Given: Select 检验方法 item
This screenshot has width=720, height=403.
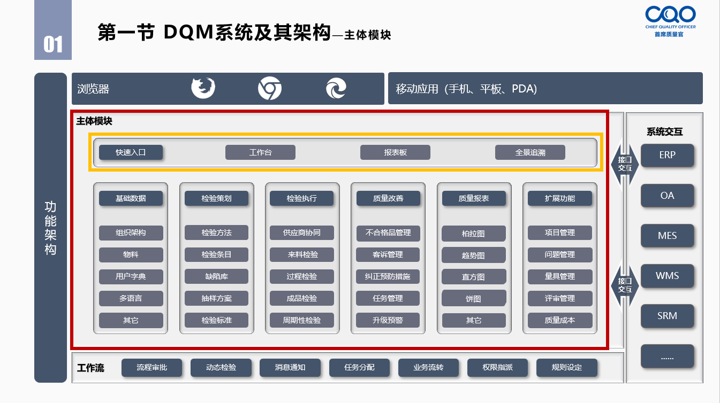Looking at the screenshot, I should coord(216,232).
